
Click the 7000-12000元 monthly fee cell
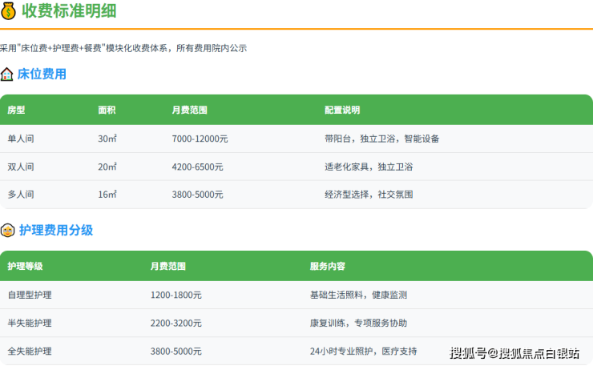[200, 139]
